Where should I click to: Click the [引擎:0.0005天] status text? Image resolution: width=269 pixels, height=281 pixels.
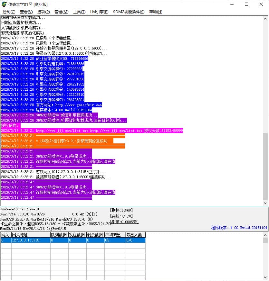click(124, 222)
